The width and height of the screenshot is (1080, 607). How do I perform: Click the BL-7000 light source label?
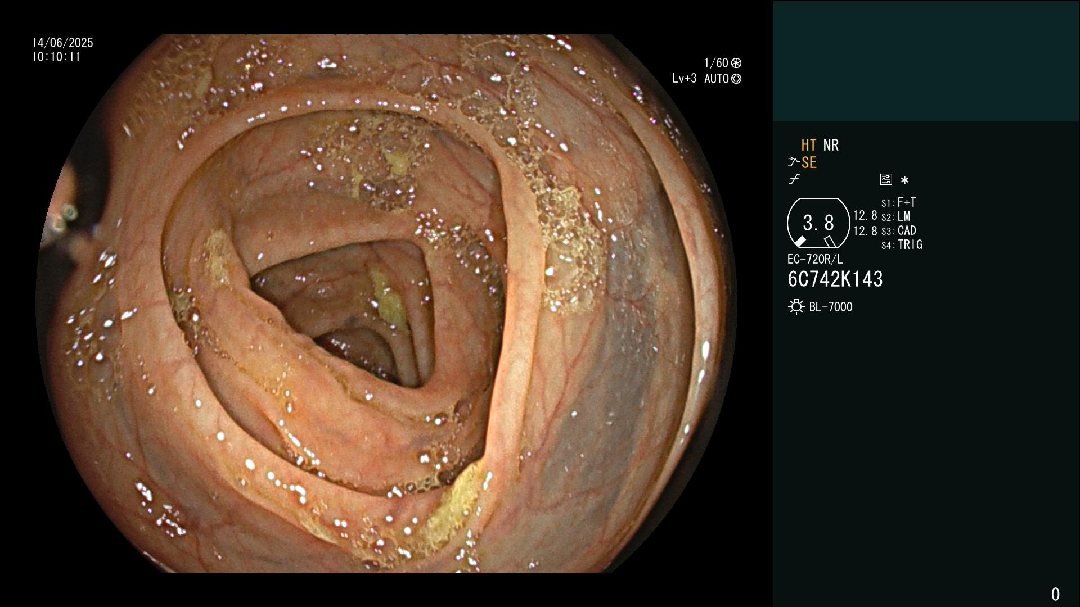pos(831,307)
